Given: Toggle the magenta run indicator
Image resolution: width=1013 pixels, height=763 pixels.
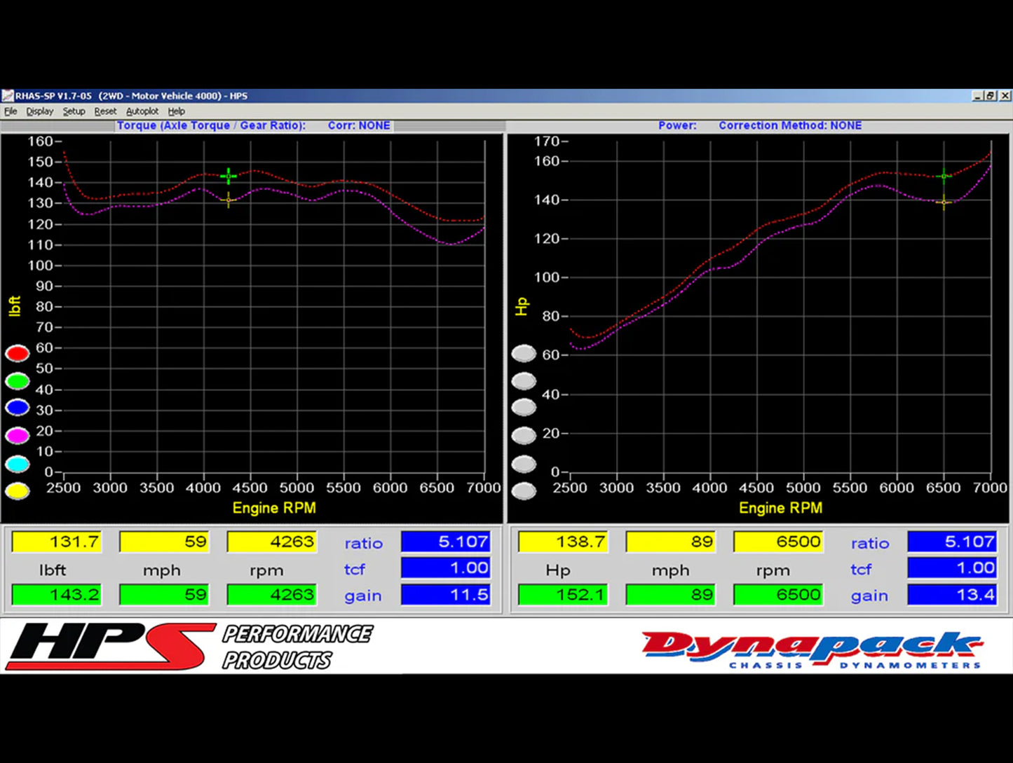Looking at the screenshot, I should click(x=18, y=435).
